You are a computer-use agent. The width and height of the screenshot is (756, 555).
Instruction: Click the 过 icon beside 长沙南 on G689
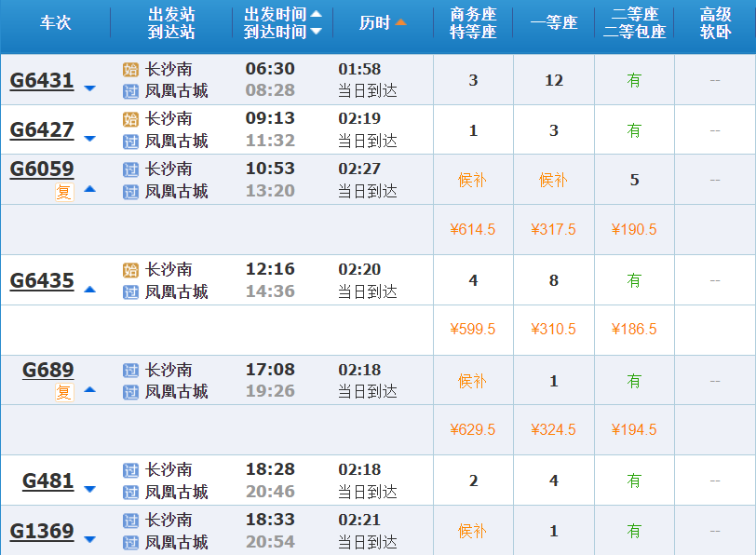coord(130,371)
